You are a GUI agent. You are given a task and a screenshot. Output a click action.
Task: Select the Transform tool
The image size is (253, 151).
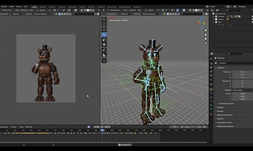(x=104, y=45)
